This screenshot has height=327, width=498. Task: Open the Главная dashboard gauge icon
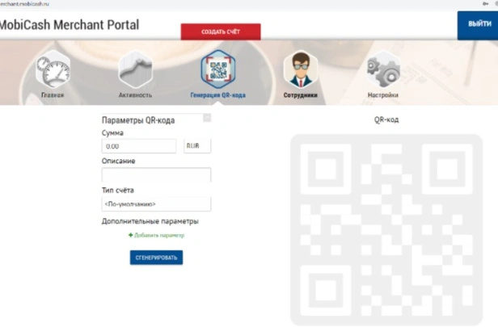point(53,69)
